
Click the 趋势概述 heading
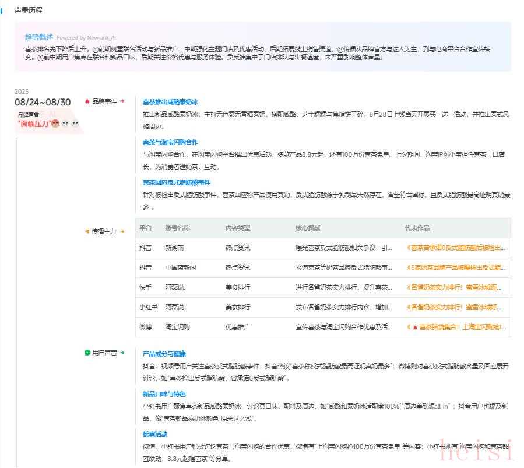pyautogui.click(x=39, y=37)
